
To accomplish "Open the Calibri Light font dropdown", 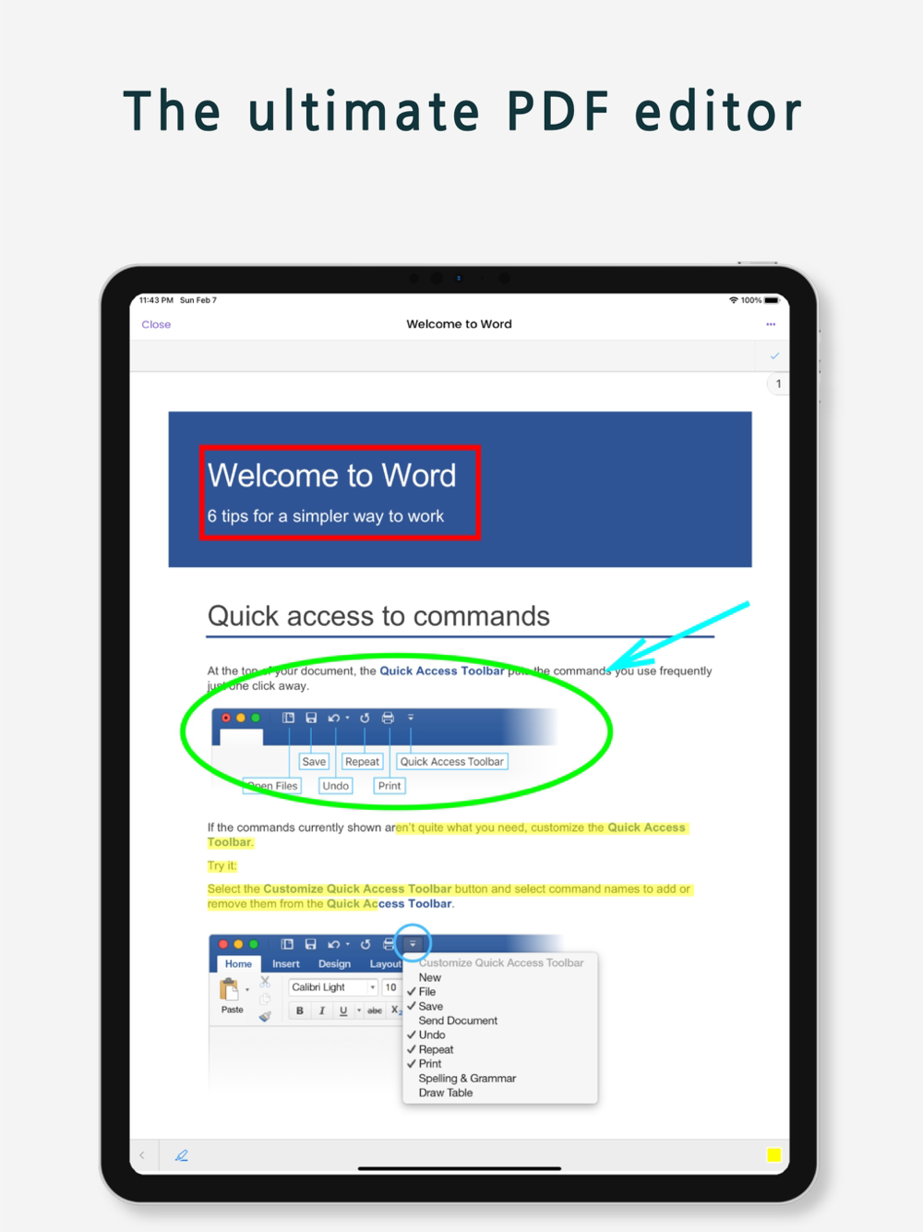I will coord(333,987).
